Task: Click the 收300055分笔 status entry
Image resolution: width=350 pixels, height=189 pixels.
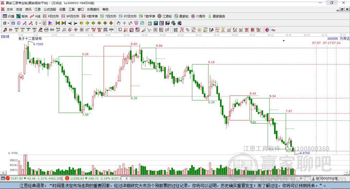Action: (325, 178)
